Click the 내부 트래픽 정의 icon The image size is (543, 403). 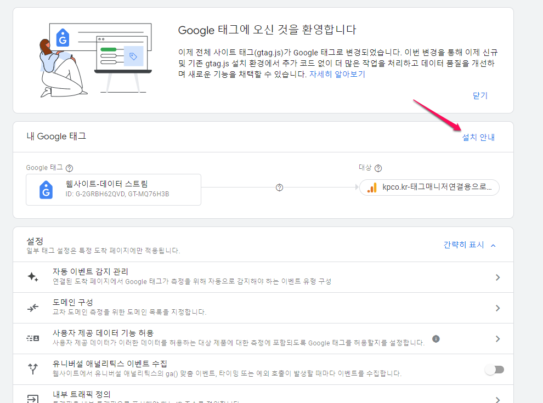(33, 399)
